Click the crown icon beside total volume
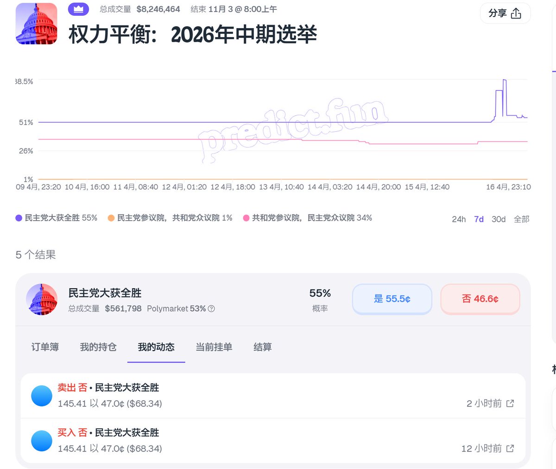 pyautogui.click(x=78, y=9)
